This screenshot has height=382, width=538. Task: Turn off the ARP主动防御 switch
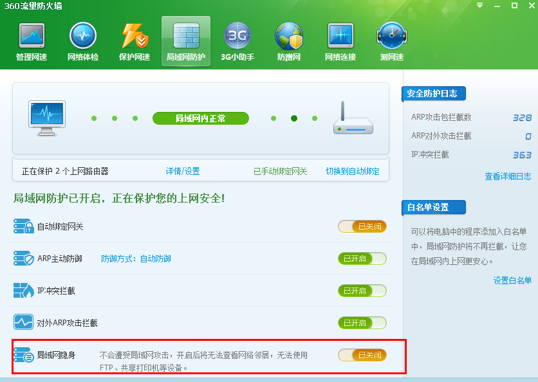click(x=362, y=259)
